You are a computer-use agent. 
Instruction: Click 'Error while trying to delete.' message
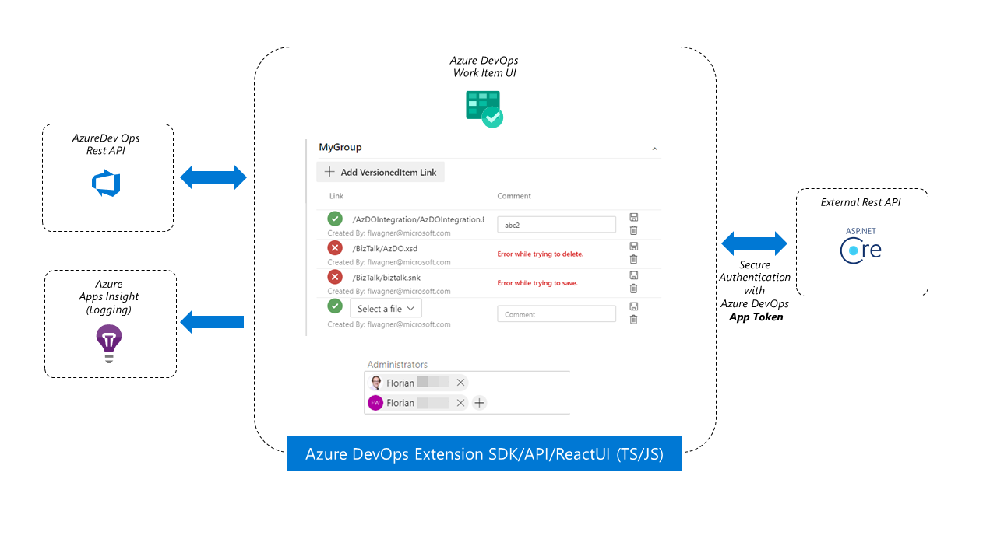pyautogui.click(x=541, y=254)
